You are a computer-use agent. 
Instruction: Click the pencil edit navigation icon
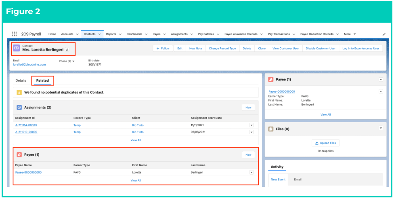[384, 34]
